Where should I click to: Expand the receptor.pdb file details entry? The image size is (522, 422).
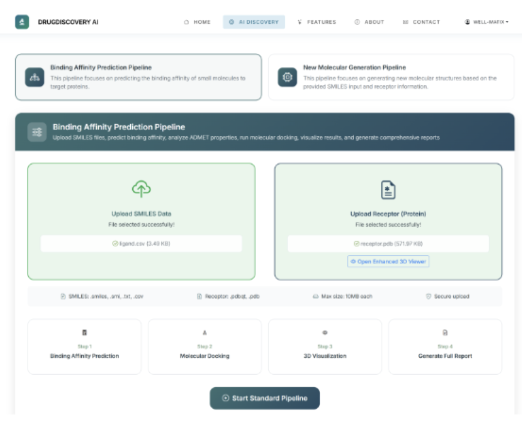[x=388, y=244]
